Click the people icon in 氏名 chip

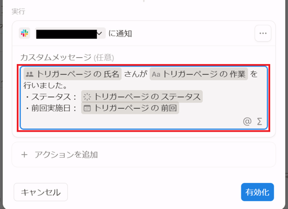[x=29, y=74]
